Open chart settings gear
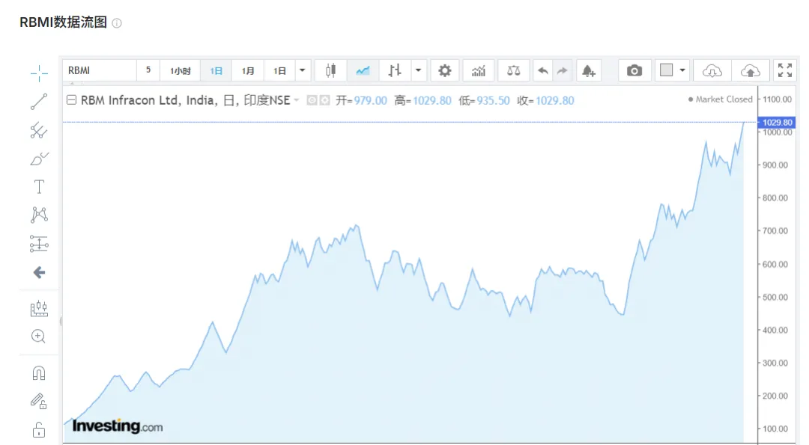The width and height of the screenshot is (809, 445). pos(445,70)
